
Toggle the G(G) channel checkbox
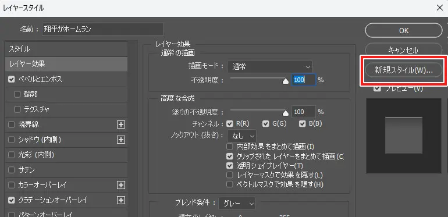(266, 124)
